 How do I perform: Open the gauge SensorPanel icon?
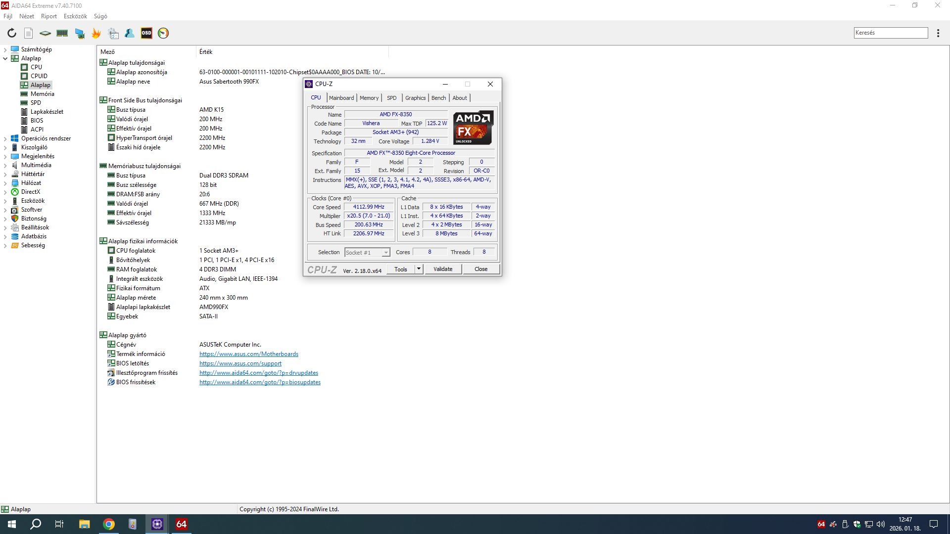(x=163, y=33)
